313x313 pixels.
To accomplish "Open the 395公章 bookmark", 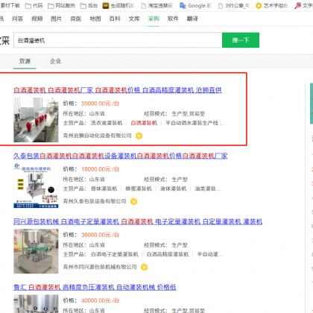I will tap(234, 5).
